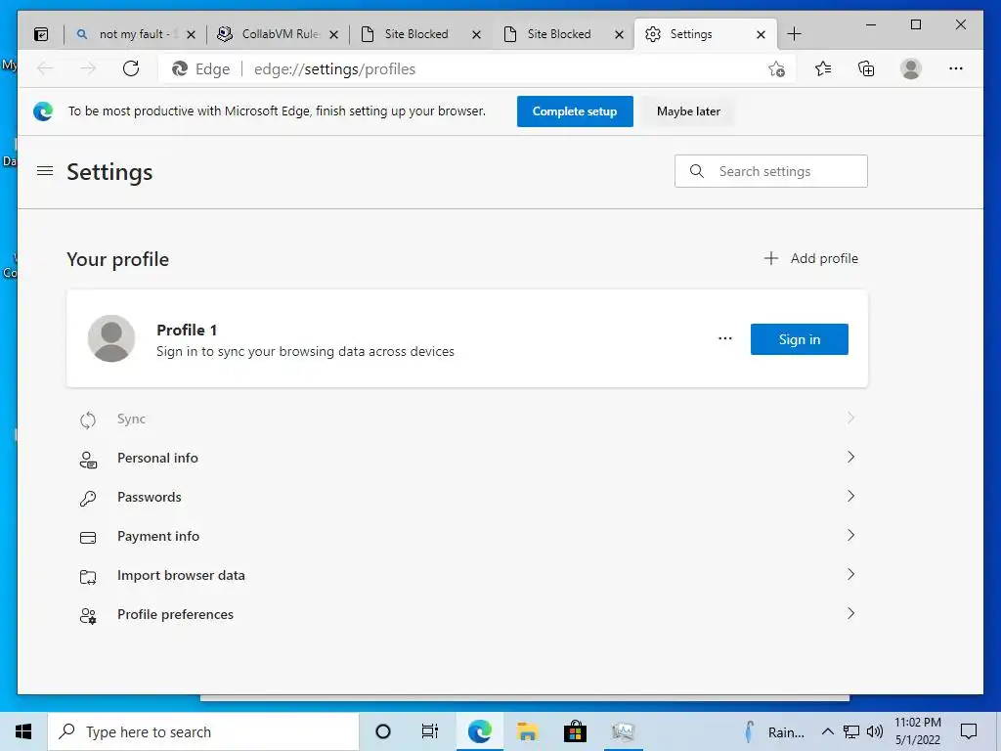1001x751 pixels.
Task: Dismiss banner with Maybe later
Action: (x=689, y=111)
